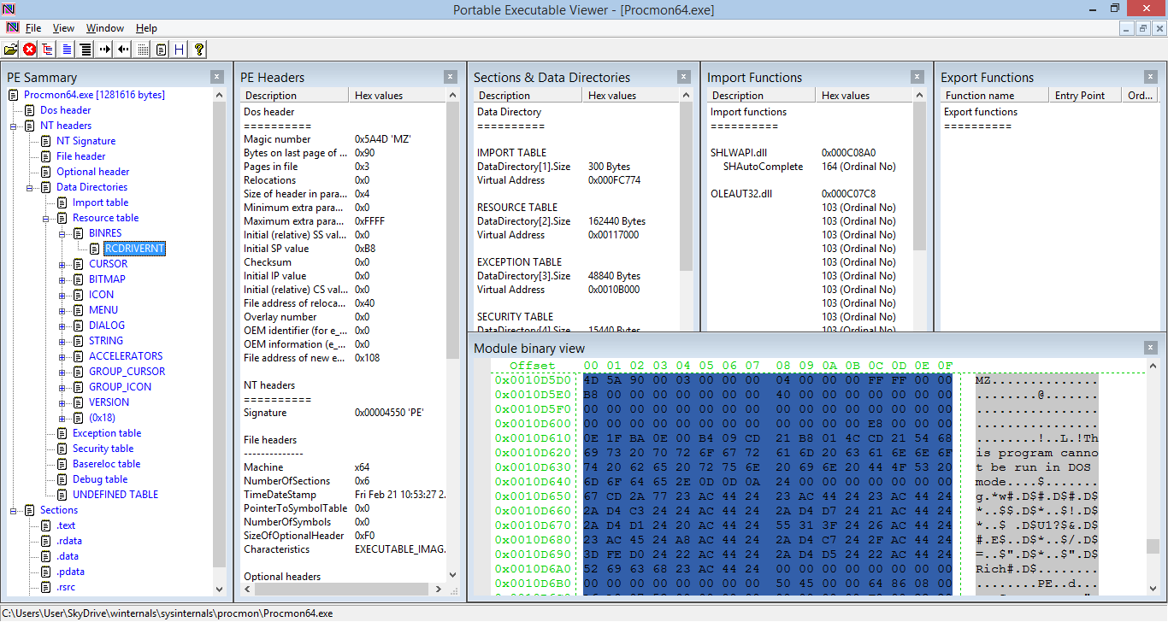Viewport: 1168px width, 622px height.
Task: Click the OLEAUT32.dll import entry
Action: point(741,194)
